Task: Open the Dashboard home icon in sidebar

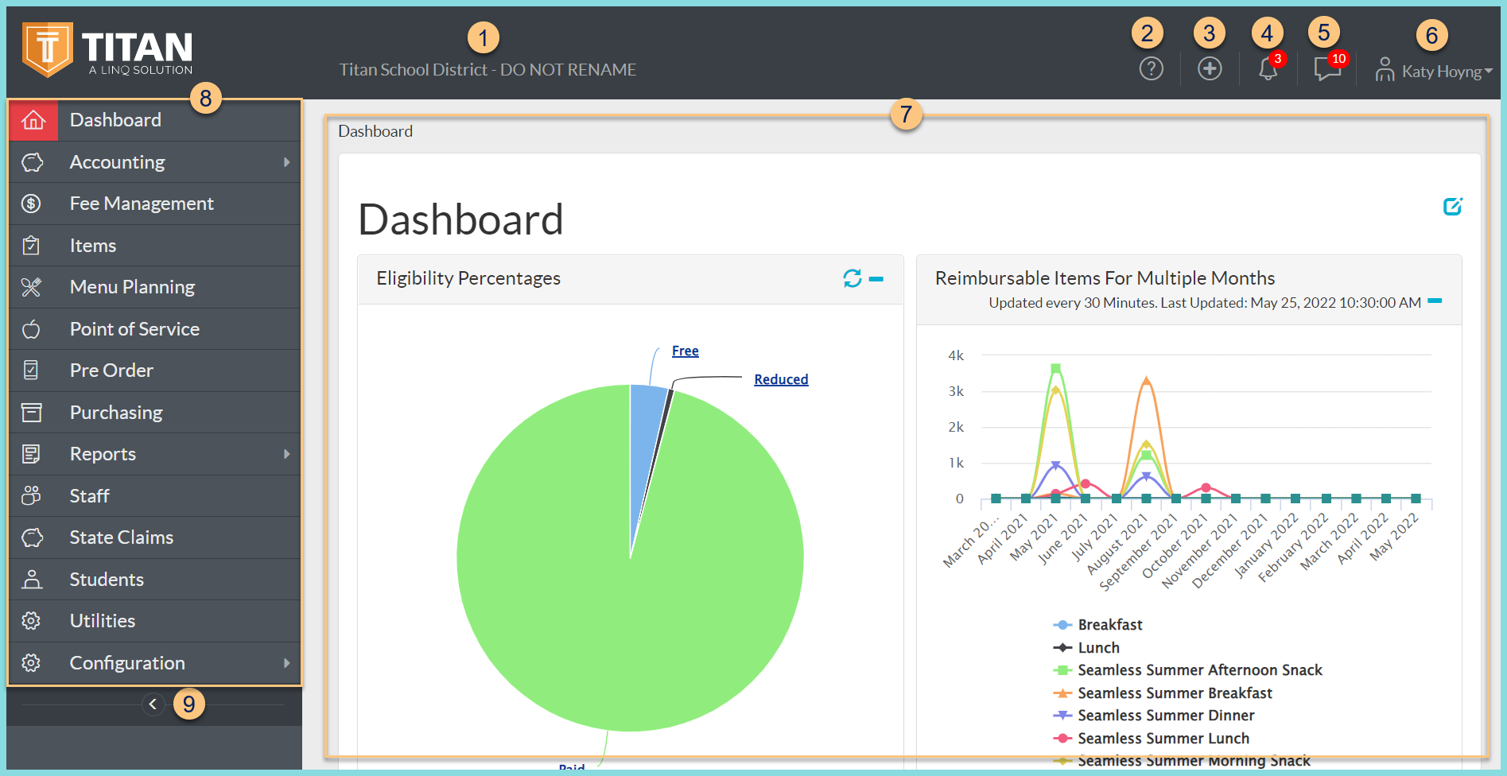Action: click(x=33, y=120)
